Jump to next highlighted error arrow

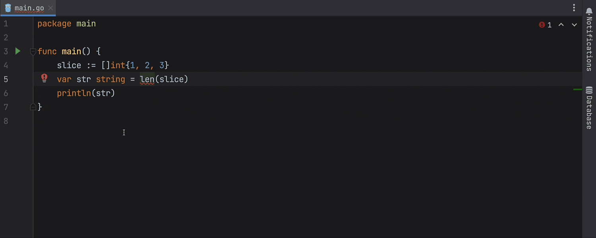click(x=574, y=25)
